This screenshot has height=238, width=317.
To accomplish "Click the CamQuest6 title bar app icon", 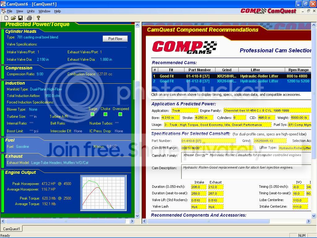I will (x=3, y=4).
